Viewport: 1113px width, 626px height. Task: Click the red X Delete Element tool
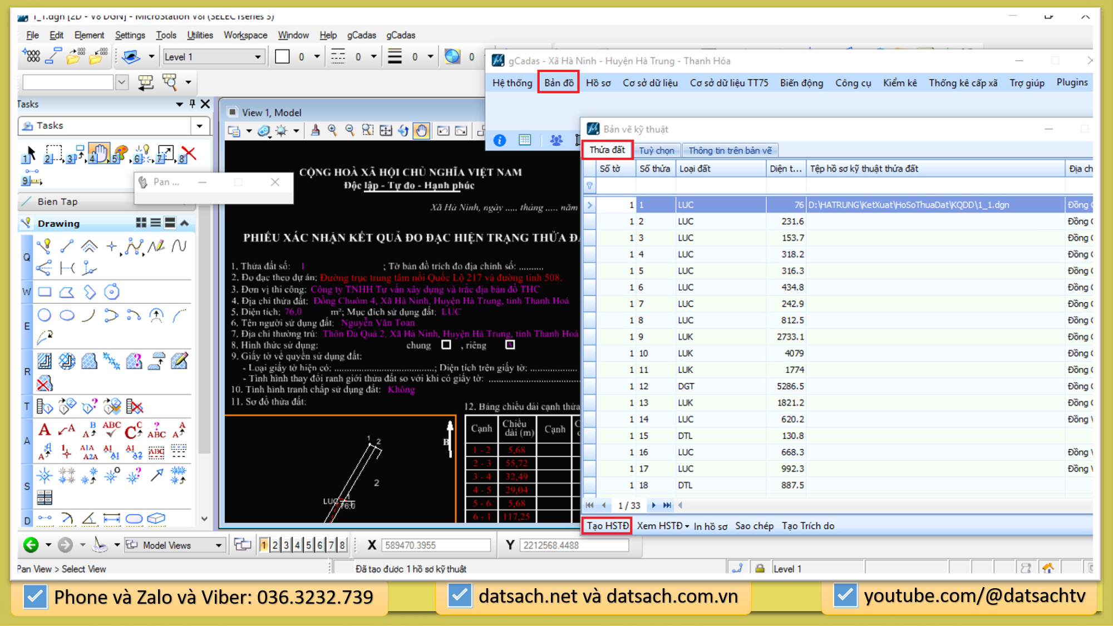coord(189,153)
